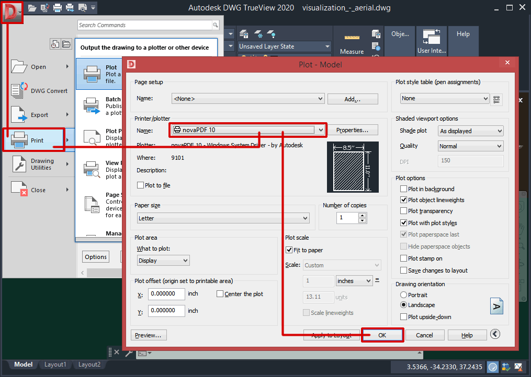Open plot style table editor icon
Viewport: 531px width, 377px height.
(x=496, y=99)
